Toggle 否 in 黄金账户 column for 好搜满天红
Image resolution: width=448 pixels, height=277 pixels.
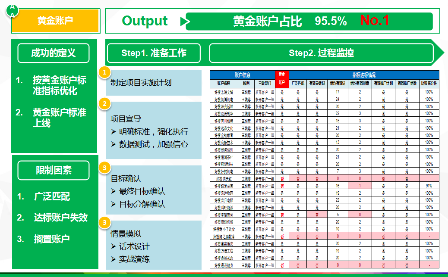tap(281, 178)
